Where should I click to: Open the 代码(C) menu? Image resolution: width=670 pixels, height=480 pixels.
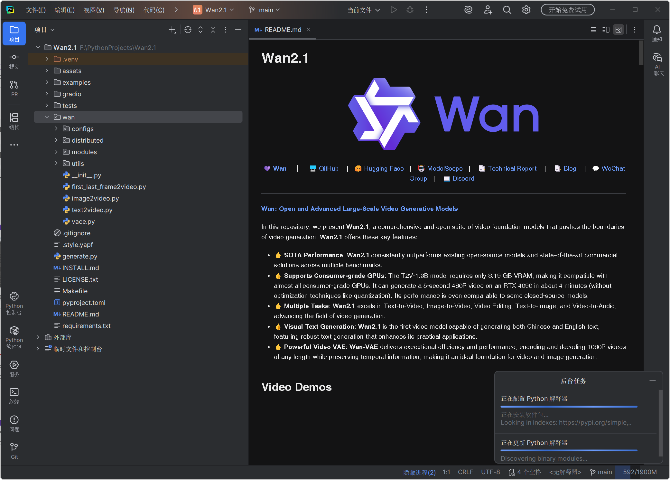(154, 10)
